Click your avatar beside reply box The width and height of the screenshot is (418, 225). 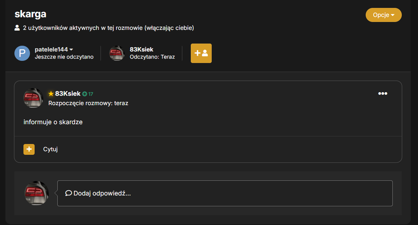click(36, 193)
